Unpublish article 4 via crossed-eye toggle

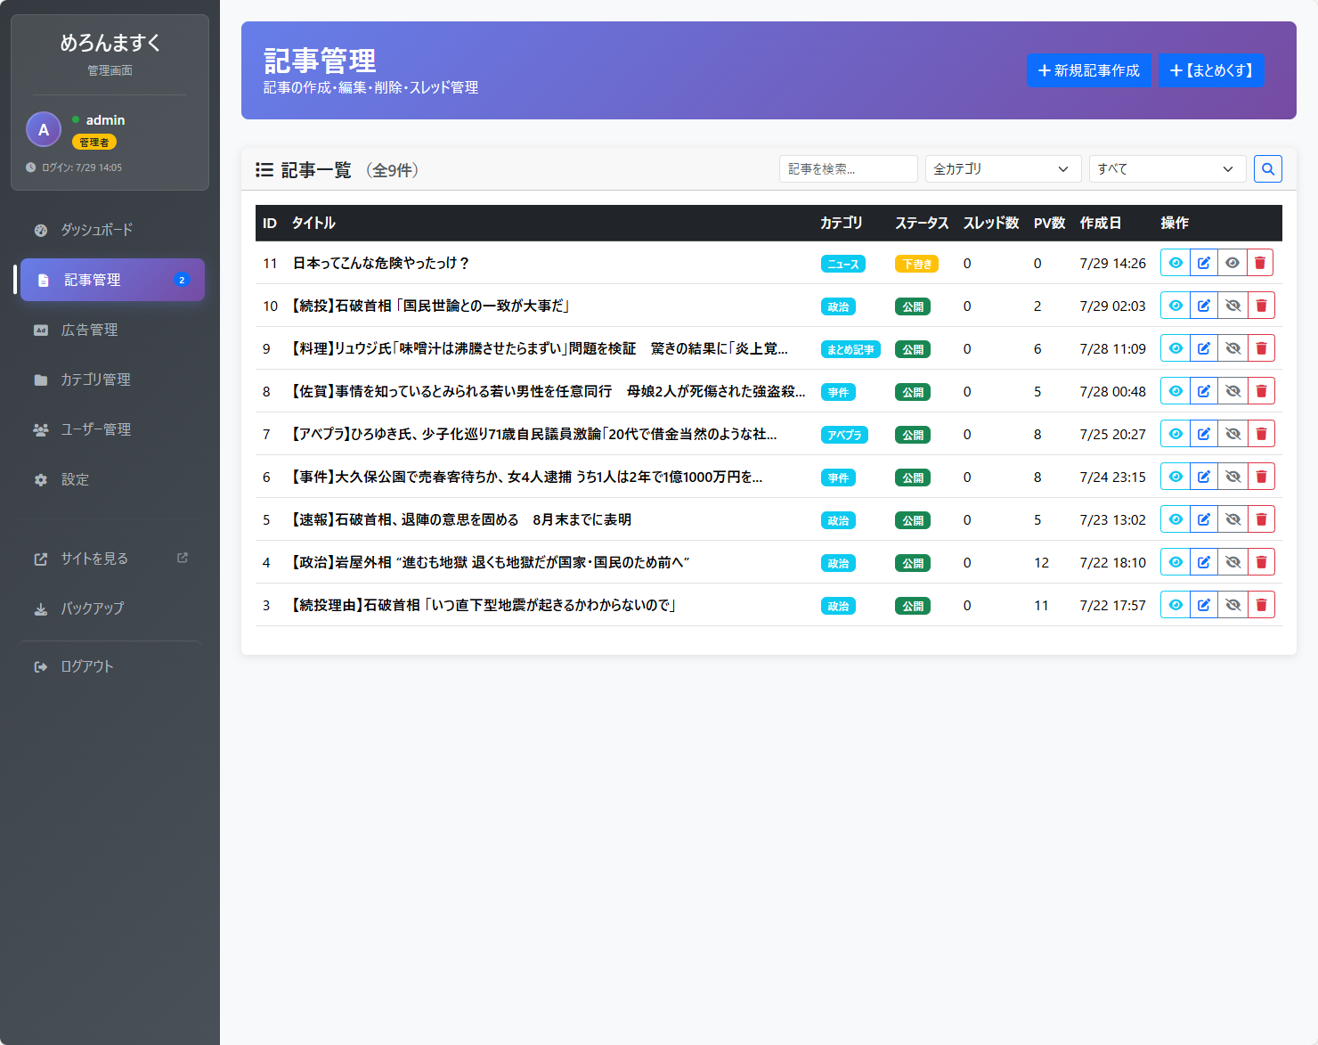coord(1233,562)
